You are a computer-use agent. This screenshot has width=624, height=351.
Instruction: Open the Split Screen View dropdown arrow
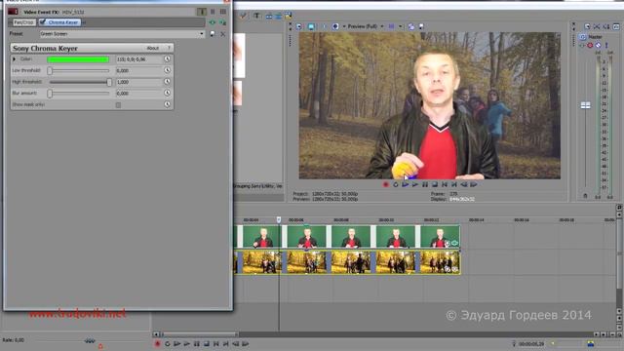(344, 26)
